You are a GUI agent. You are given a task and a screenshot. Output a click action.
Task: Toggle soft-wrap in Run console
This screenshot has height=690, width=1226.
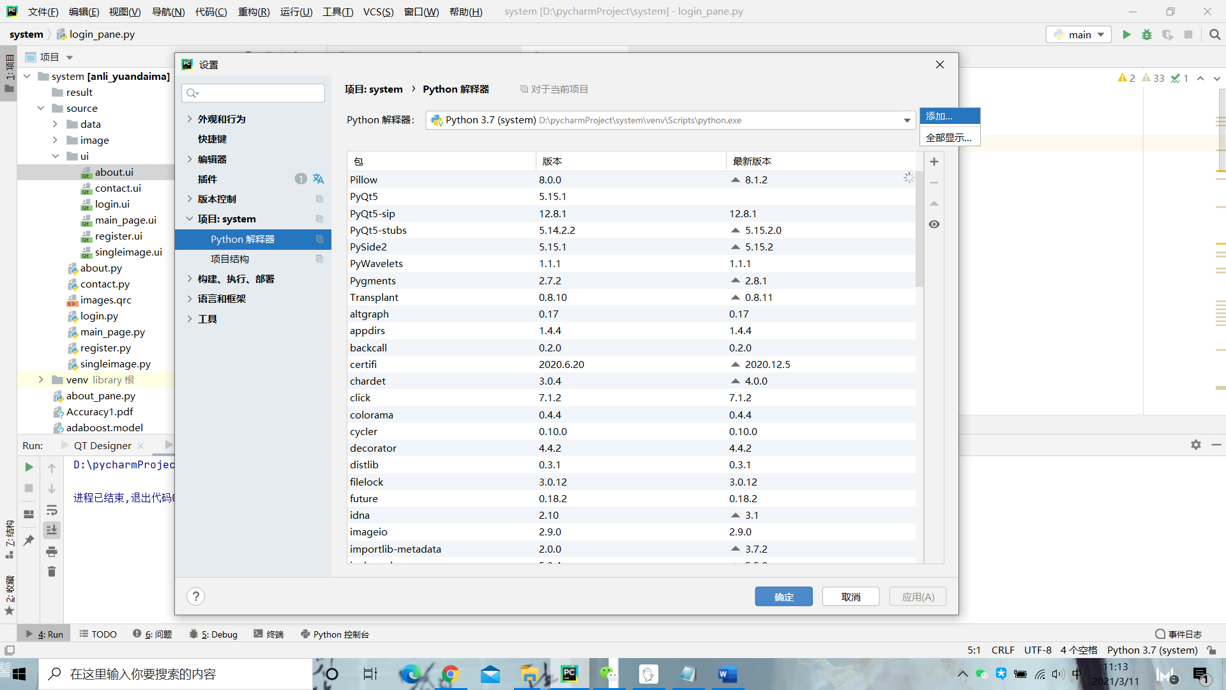(52, 510)
